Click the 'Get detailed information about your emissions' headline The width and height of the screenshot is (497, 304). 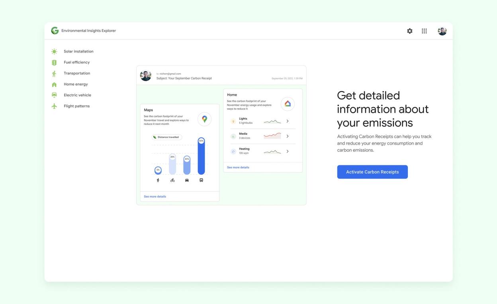383,109
